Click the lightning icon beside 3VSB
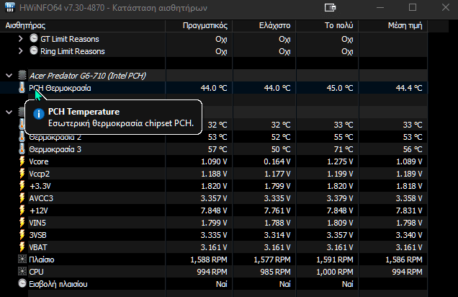This screenshot has height=297, width=458. [x=22, y=235]
